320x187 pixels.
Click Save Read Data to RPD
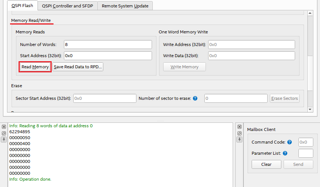click(78, 67)
